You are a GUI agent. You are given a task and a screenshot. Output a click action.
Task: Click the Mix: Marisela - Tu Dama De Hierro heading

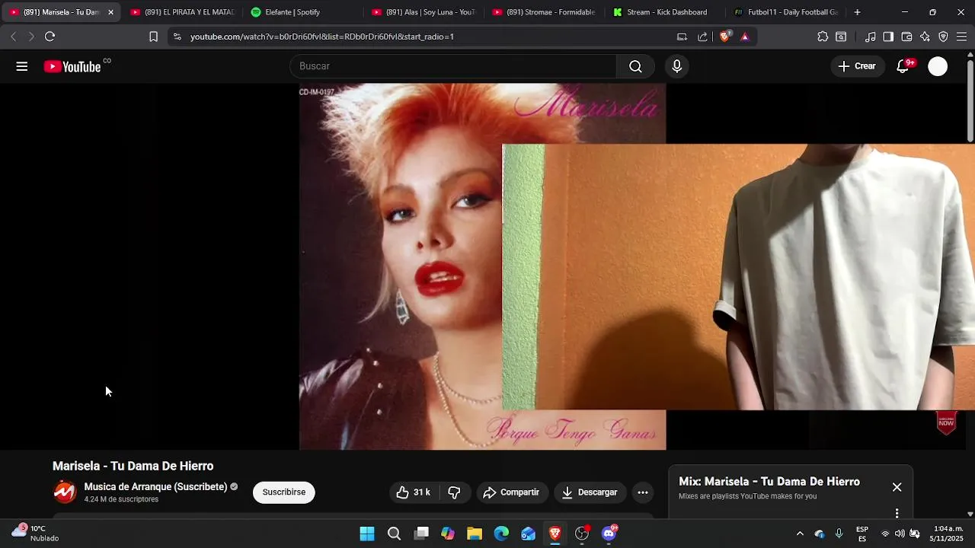[x=769, y=482]
